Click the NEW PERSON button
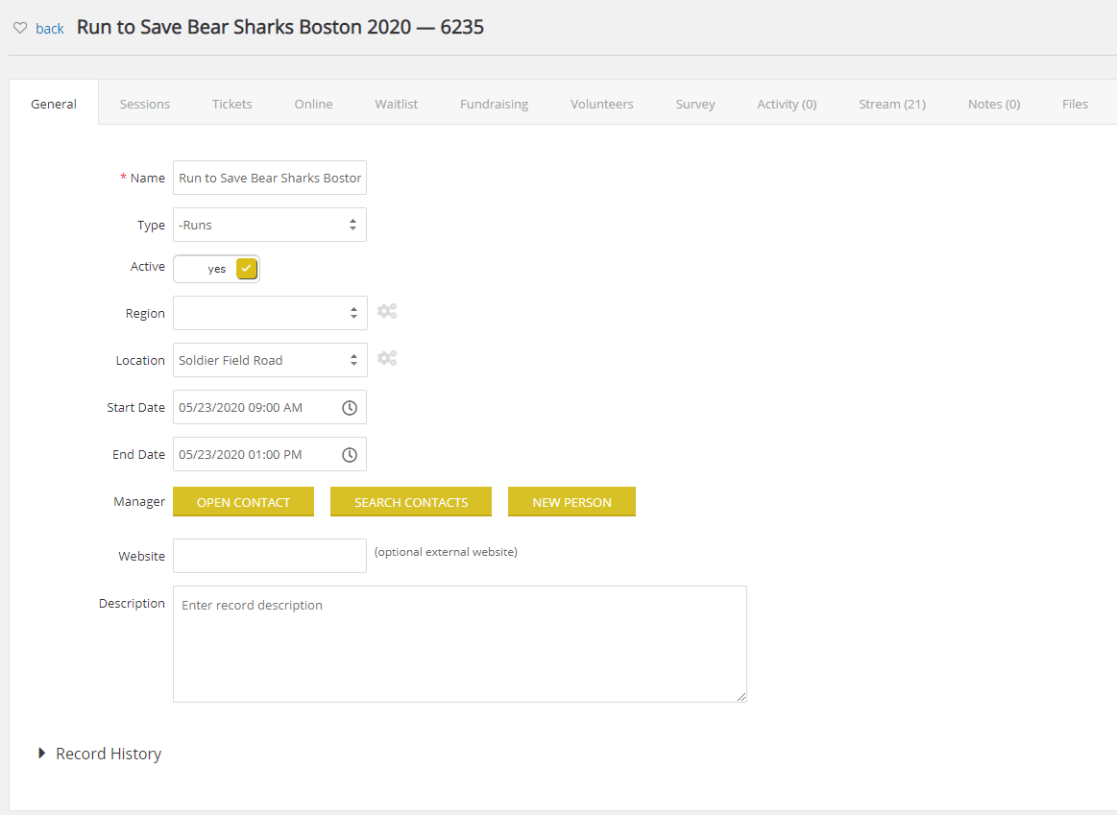The width and height of the screenshot is (1117, 815). pos(572,502)
